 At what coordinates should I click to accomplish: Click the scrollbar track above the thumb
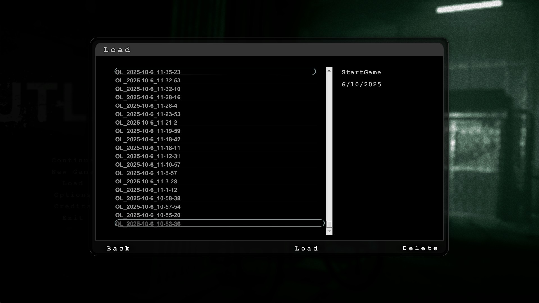coord(329,147)
